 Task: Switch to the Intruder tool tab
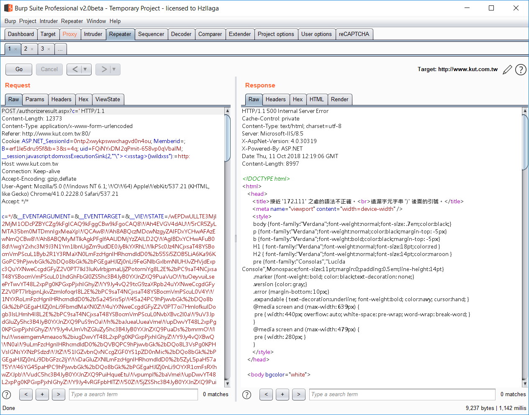[93, 34]
